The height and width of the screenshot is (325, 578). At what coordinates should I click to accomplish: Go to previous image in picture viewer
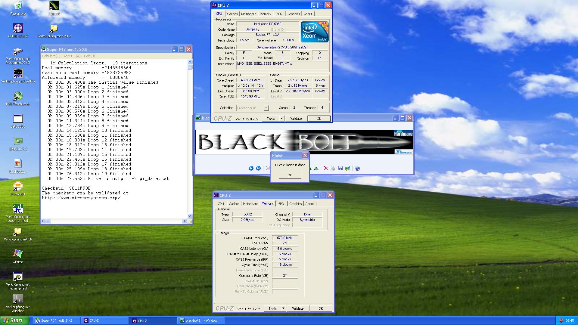click(x=251, y=169)
